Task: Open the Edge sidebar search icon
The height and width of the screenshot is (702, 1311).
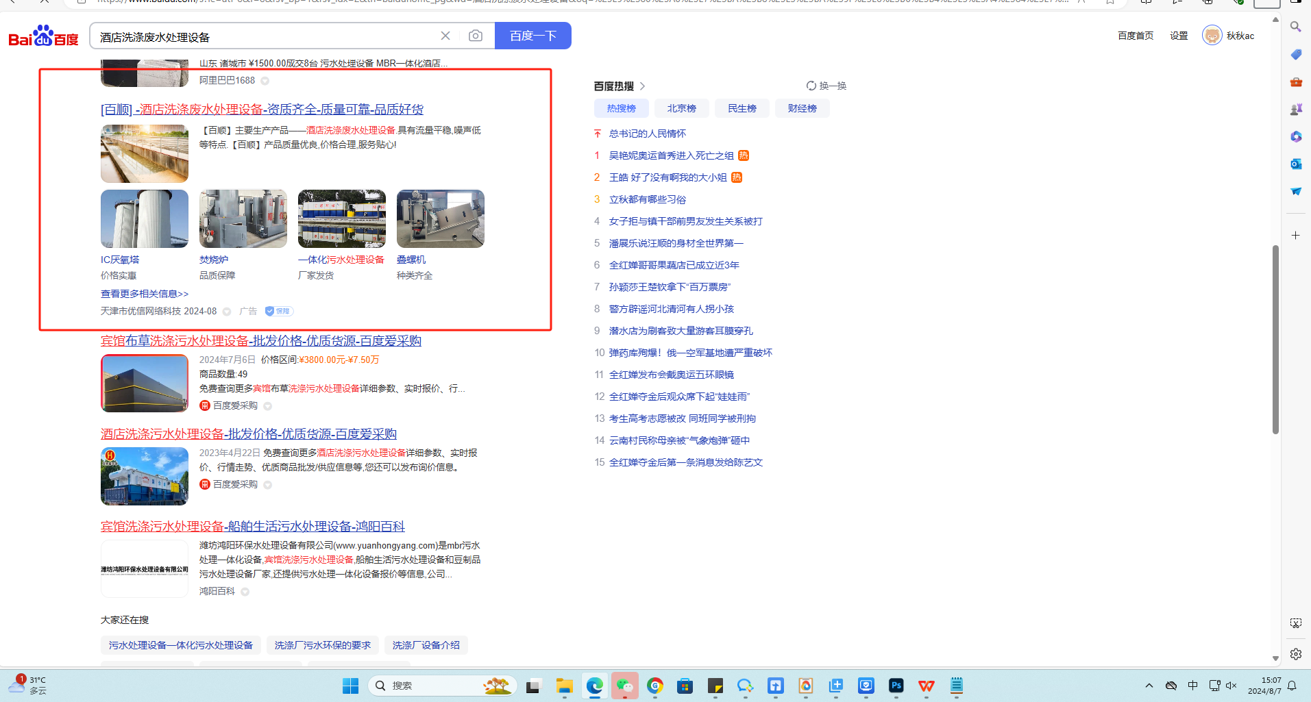Action: pos(1295,27)
